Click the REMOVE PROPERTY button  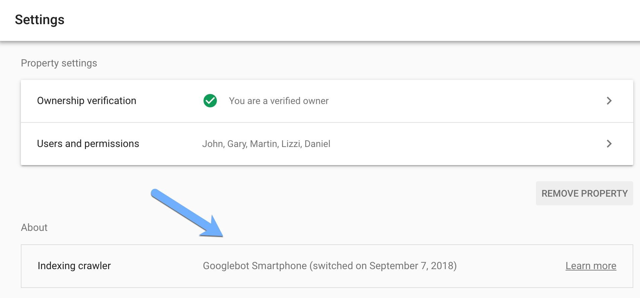pos(584,193)
